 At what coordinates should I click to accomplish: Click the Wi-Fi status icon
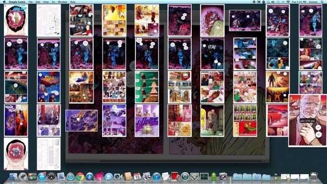(x=288, y=2)
